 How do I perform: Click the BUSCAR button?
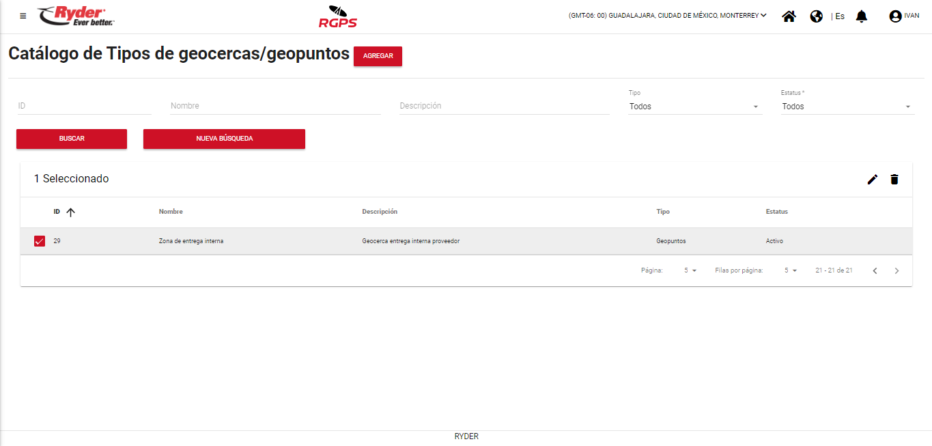click(72, 139)
